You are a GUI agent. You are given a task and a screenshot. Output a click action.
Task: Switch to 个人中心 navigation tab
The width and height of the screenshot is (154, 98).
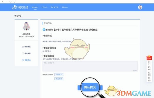(44, 7)
